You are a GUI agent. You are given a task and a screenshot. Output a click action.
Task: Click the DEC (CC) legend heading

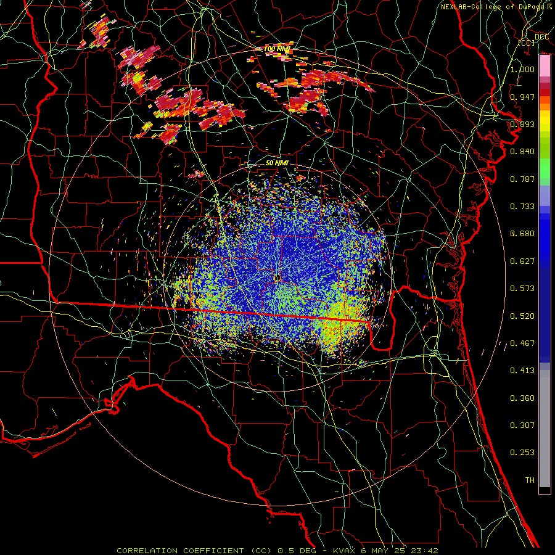534,39
